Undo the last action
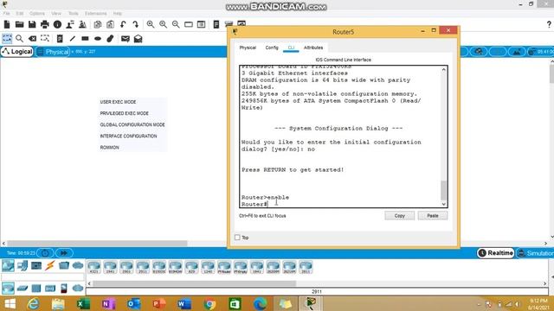 (x=123, y=24)
